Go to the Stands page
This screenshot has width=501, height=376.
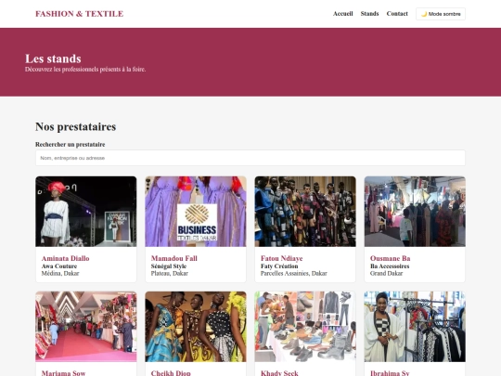[x=369, y=14]
